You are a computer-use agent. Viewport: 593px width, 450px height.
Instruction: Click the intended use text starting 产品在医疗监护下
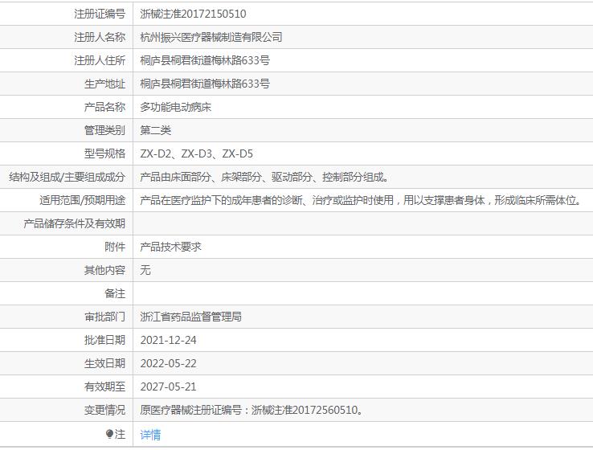coord(361,200)
